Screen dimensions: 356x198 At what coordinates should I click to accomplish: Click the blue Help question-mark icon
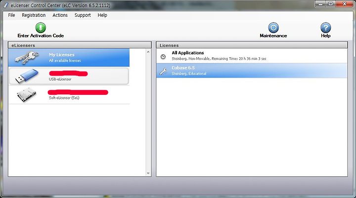click(x=325, y=28)
